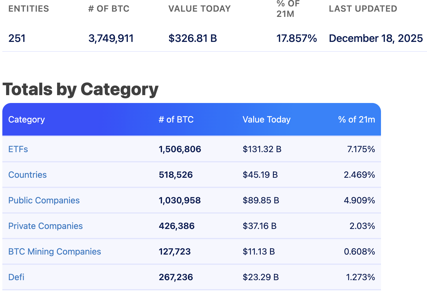Click the ENTITIES header label
The height and width of the screenshot is (295, 427).
[x=29, y=8]
